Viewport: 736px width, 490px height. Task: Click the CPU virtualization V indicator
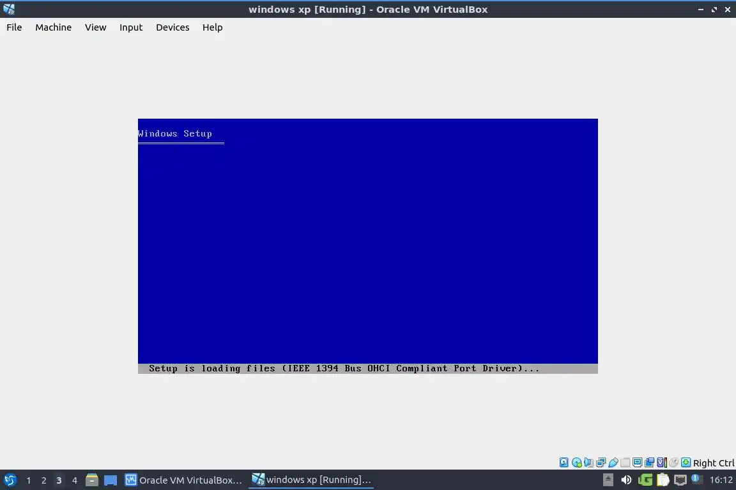pos(661,463)
